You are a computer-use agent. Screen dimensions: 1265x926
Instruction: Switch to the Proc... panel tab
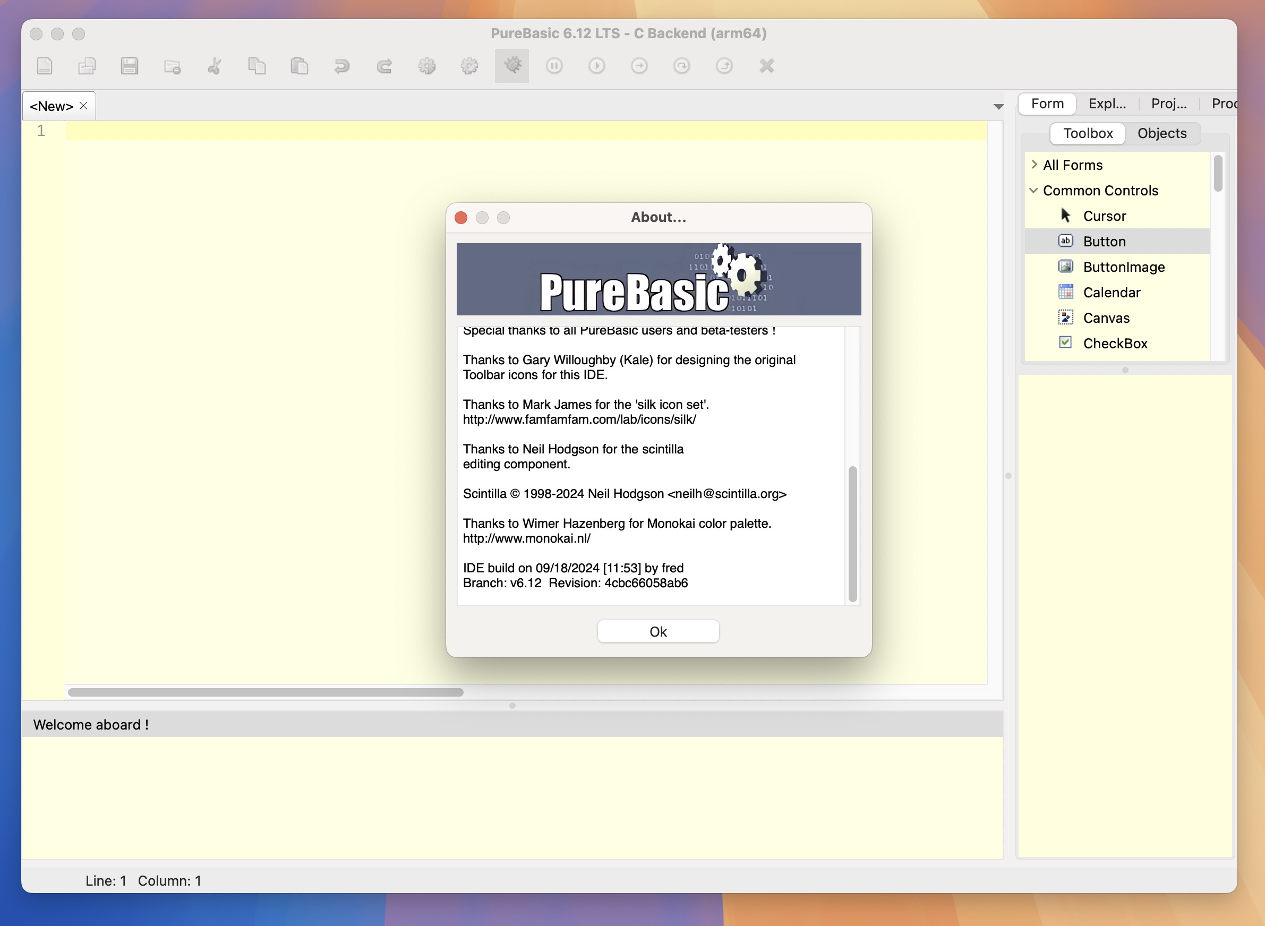1224,104
